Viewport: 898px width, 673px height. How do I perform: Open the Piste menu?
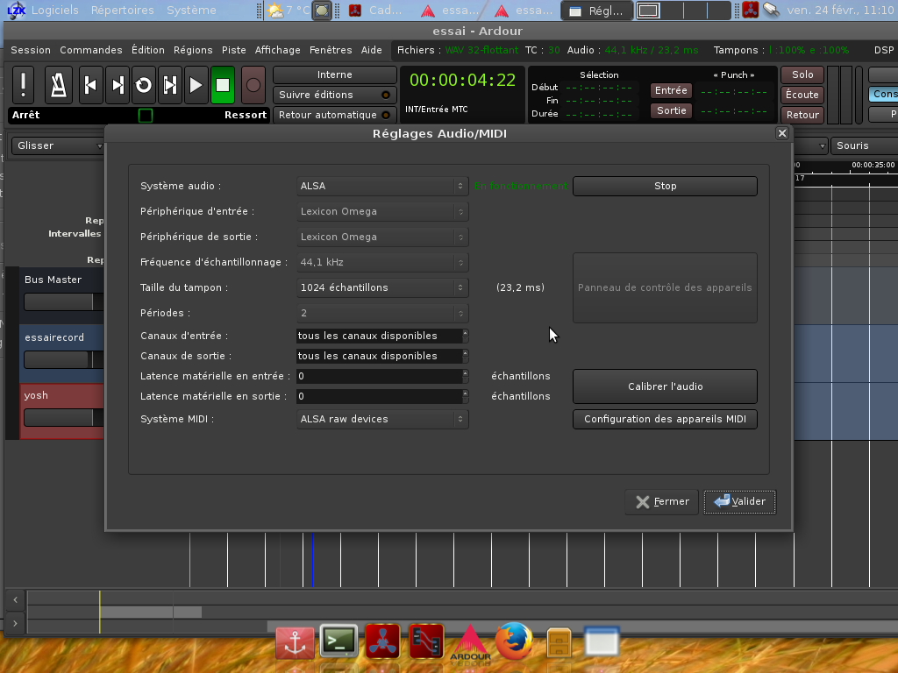[233, 50]
